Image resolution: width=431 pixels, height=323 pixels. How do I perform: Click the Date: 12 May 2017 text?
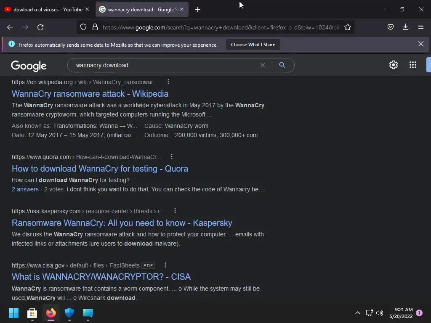click(x=74, y=135)
